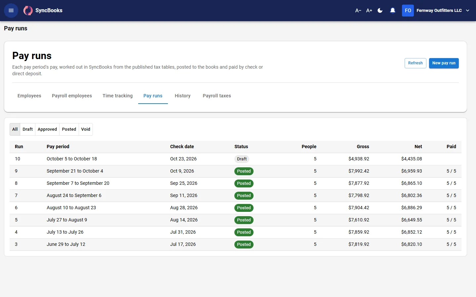The image size is (476, 297).
Task: Select the Pay runs tab
Action: click(x=153, y=96)
